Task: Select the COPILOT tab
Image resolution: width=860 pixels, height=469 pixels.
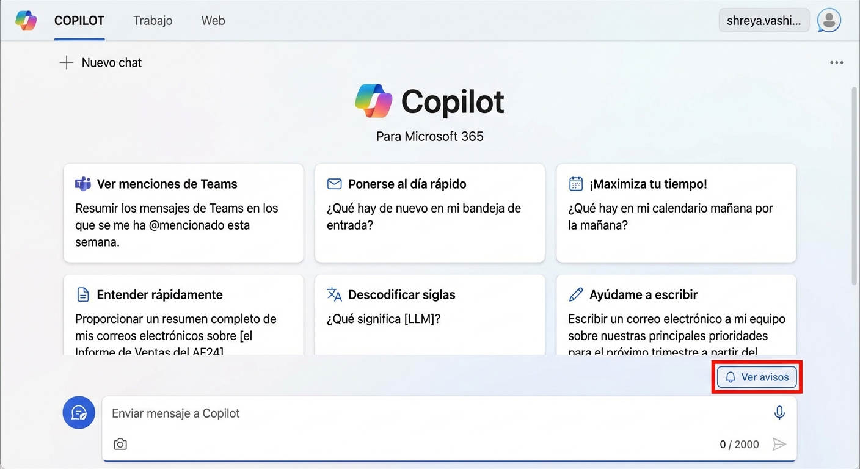Action: 79,20
